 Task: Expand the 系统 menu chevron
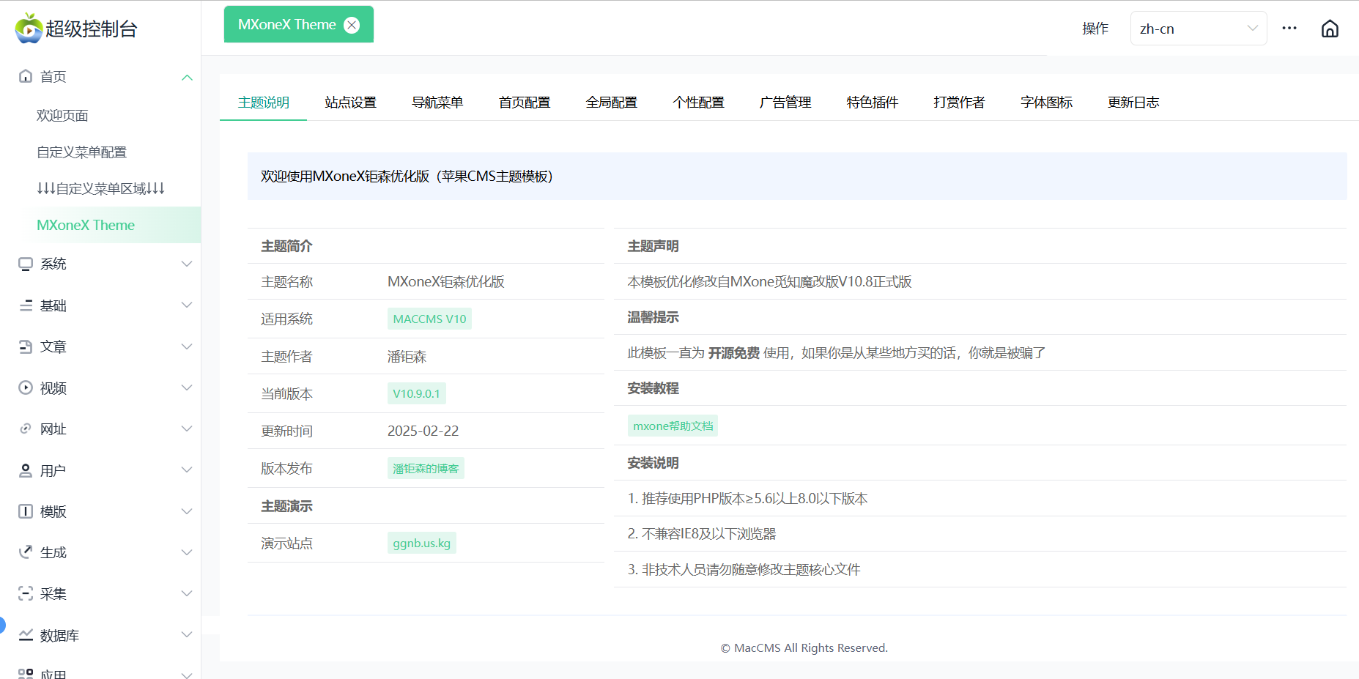[187, 264]
